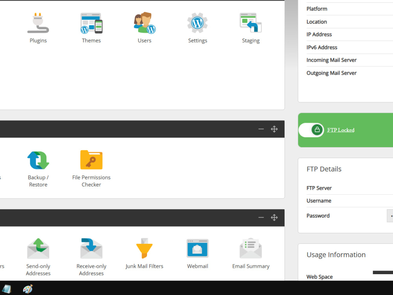Open the Email Summary tool
The width and height of the screenshot is (393, 295).
pyautogui.click(x=251, y=254)
